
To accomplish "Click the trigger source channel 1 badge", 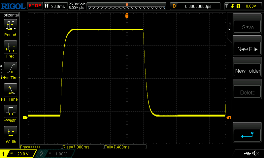I will 238,6.
